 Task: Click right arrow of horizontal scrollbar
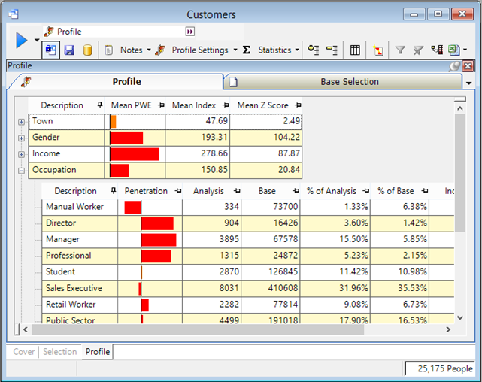tap(449, 329)
